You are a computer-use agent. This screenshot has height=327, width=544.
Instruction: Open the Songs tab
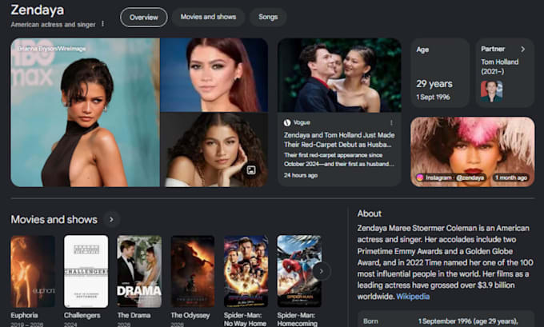pyautogui.click(x=268, y=17)
